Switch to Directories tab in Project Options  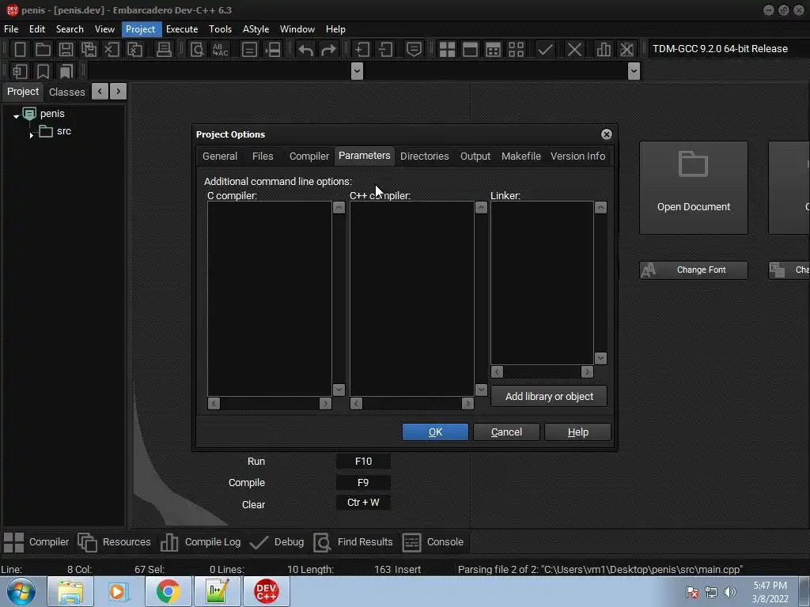point(425,156)
